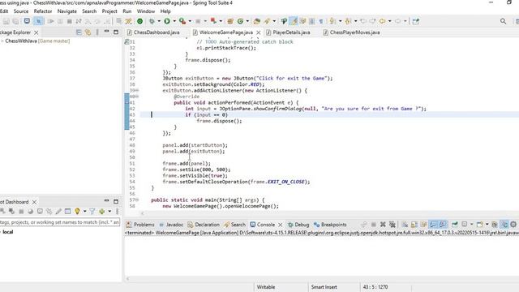
Task: Click the Pin Editor icon
Action: pos(416,21)
